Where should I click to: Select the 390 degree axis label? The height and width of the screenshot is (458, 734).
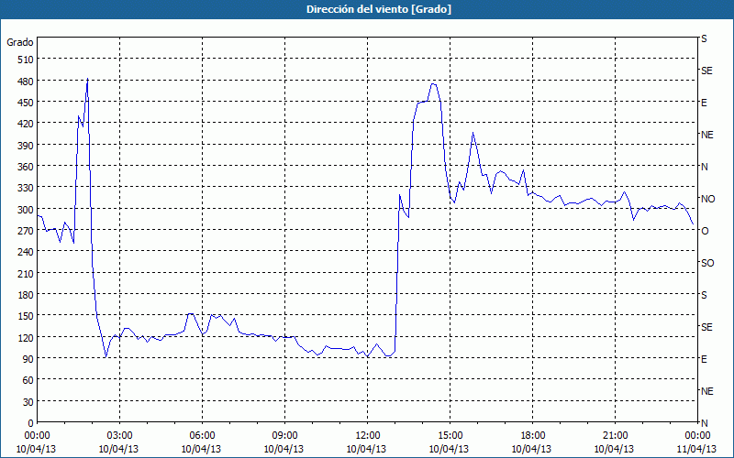(x=27, y=146)
